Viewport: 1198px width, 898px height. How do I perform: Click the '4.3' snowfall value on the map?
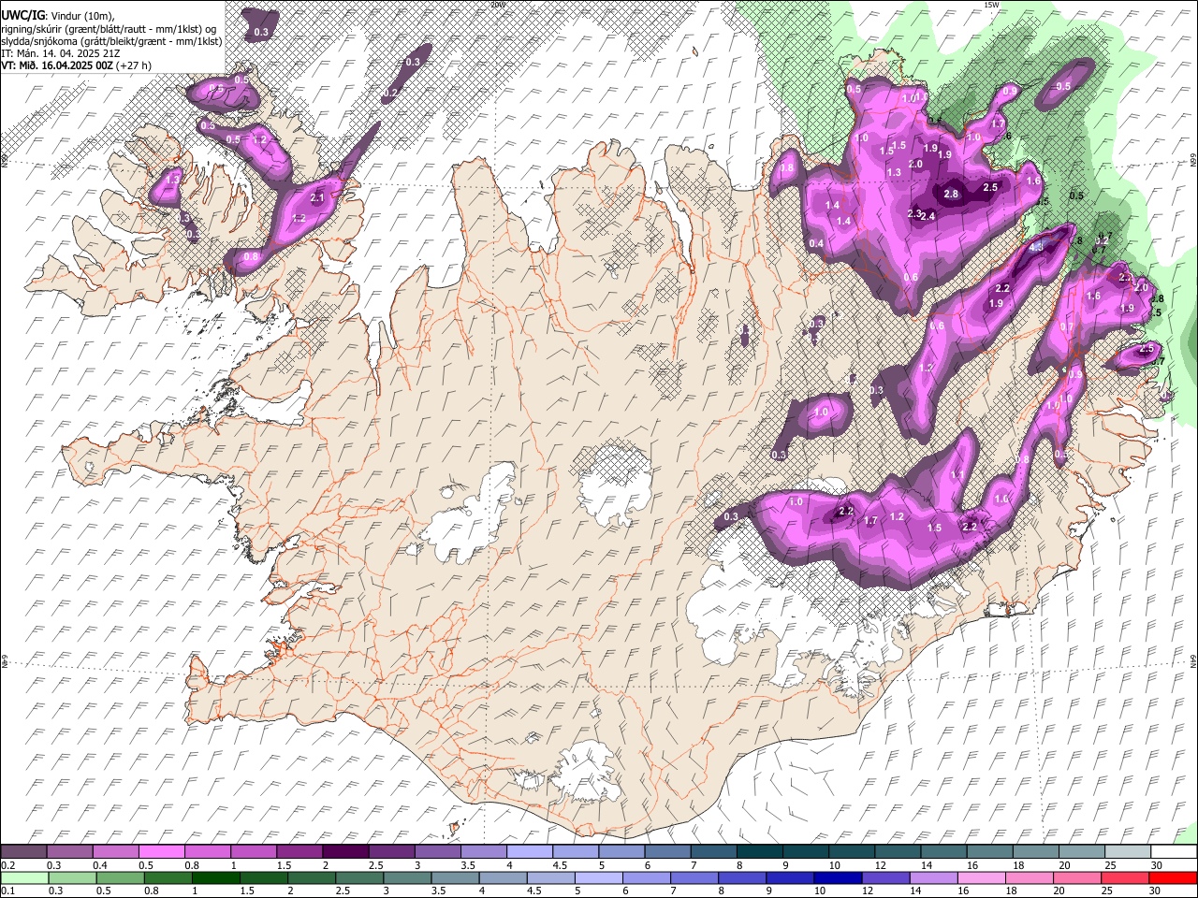pyautogui.click(x=1036, y=248)
